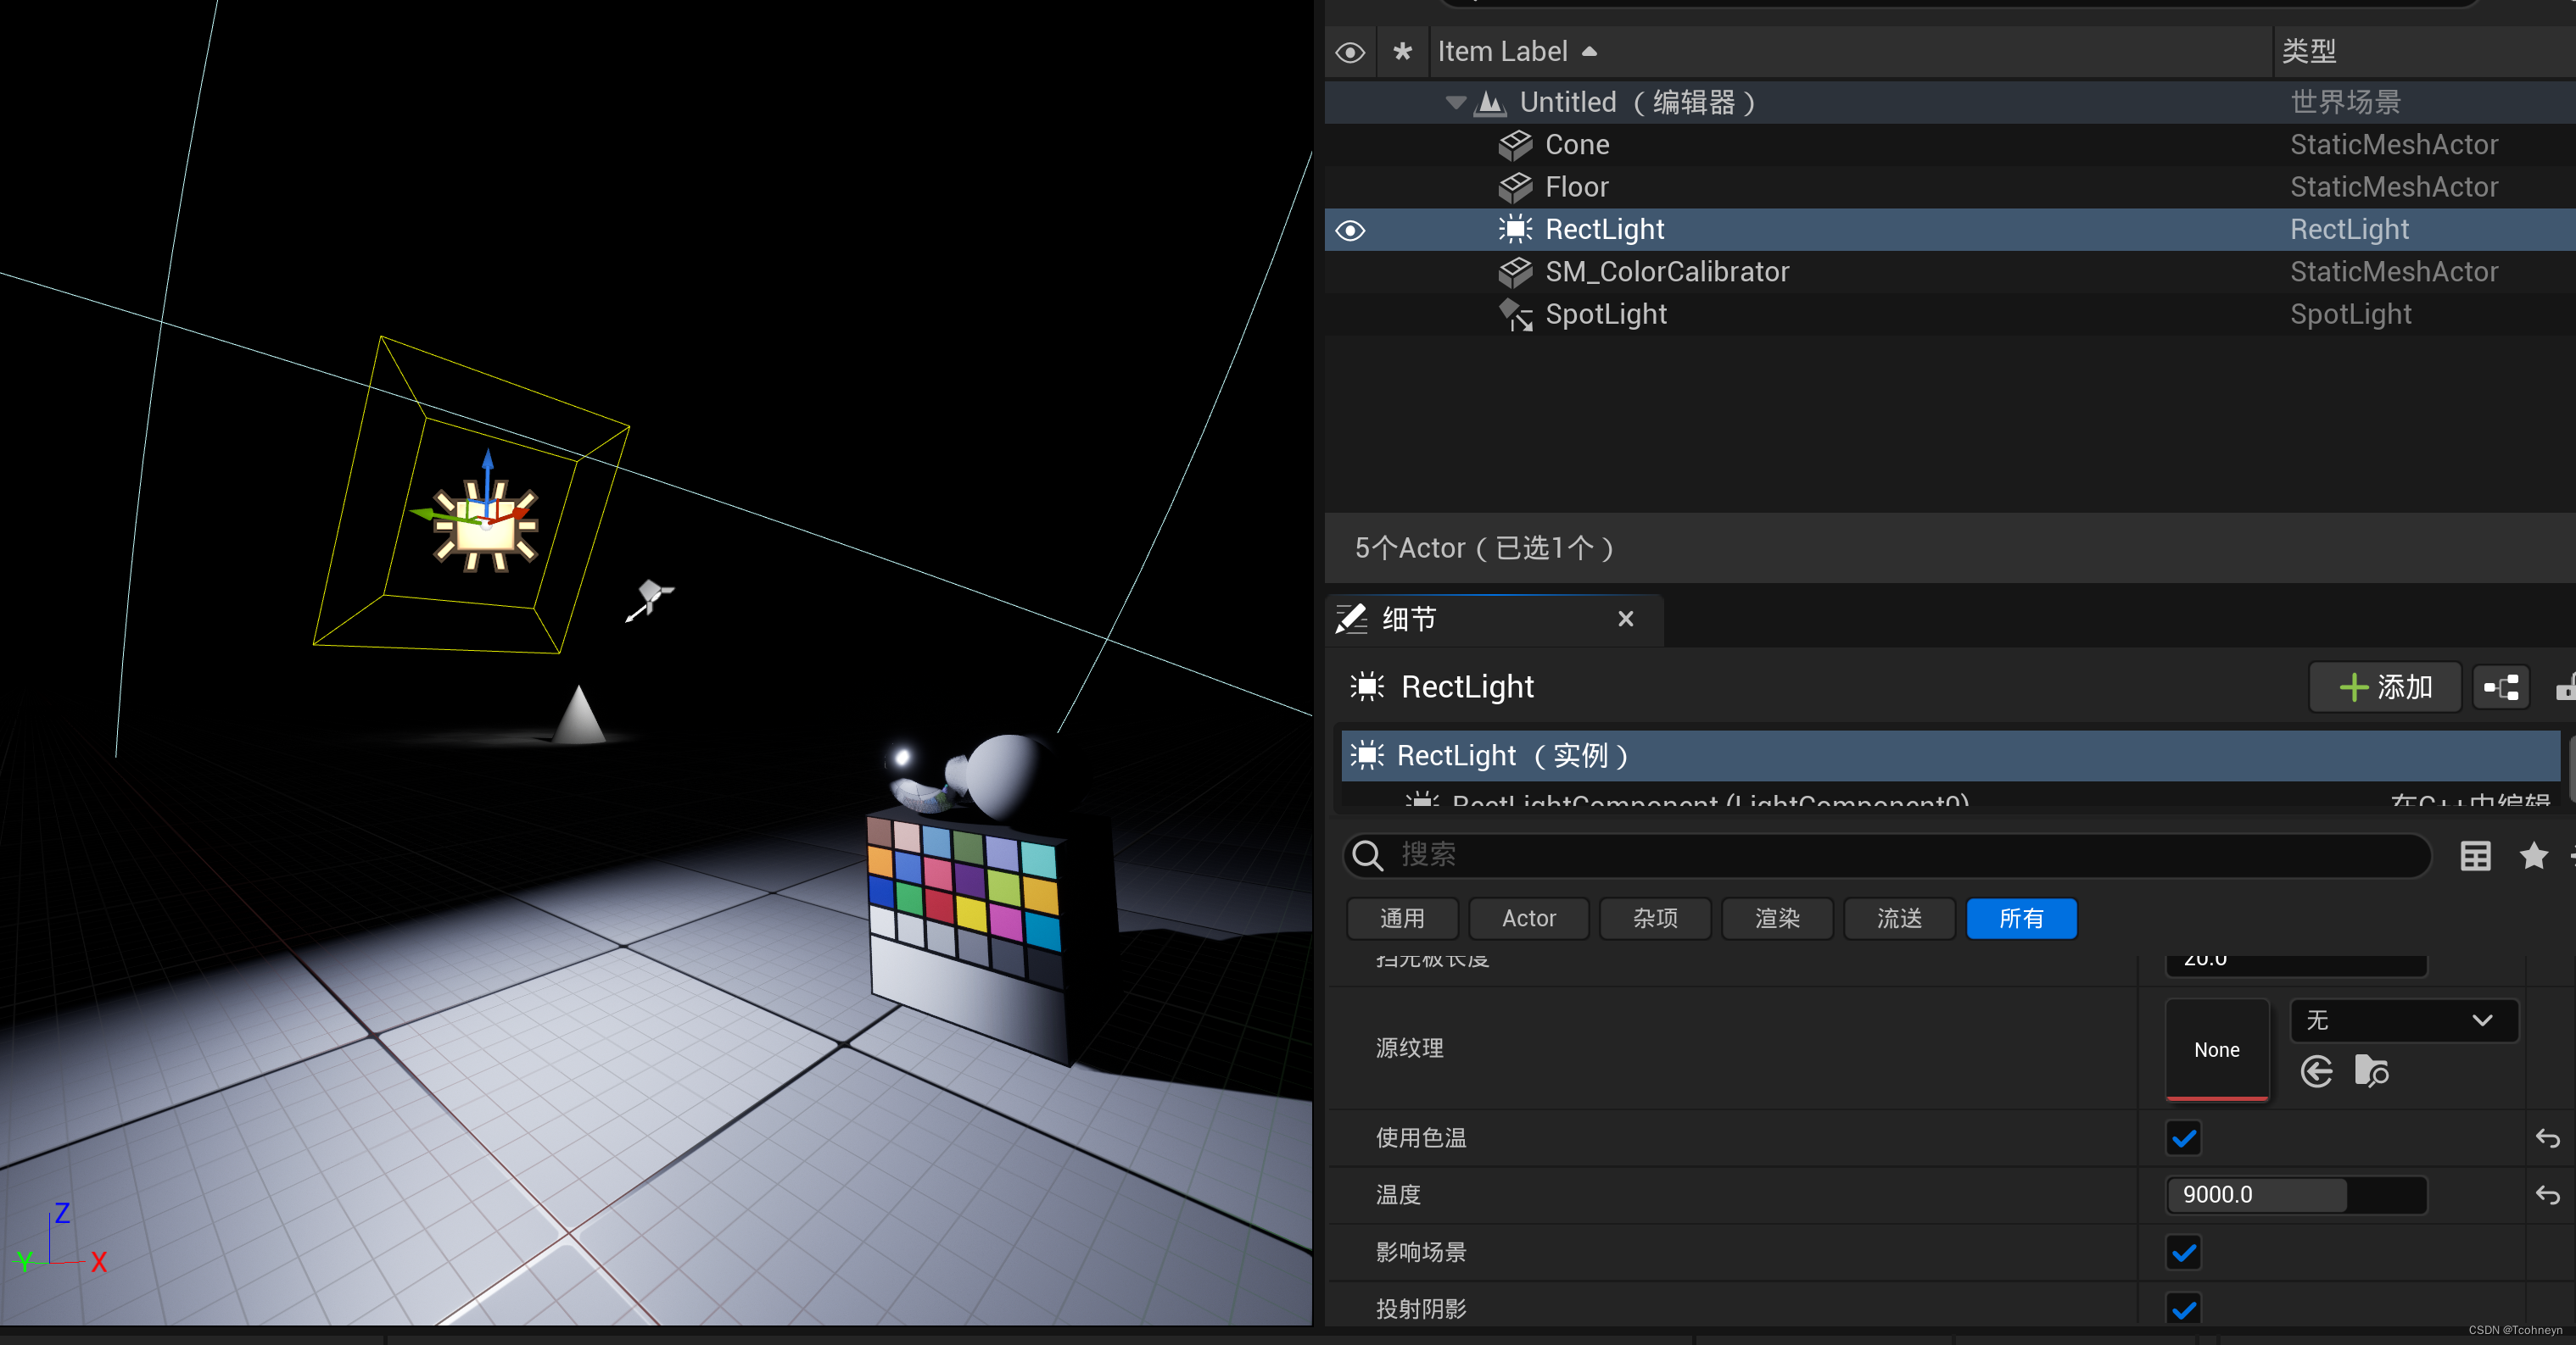Open the property matrix table view icon

2475,856
